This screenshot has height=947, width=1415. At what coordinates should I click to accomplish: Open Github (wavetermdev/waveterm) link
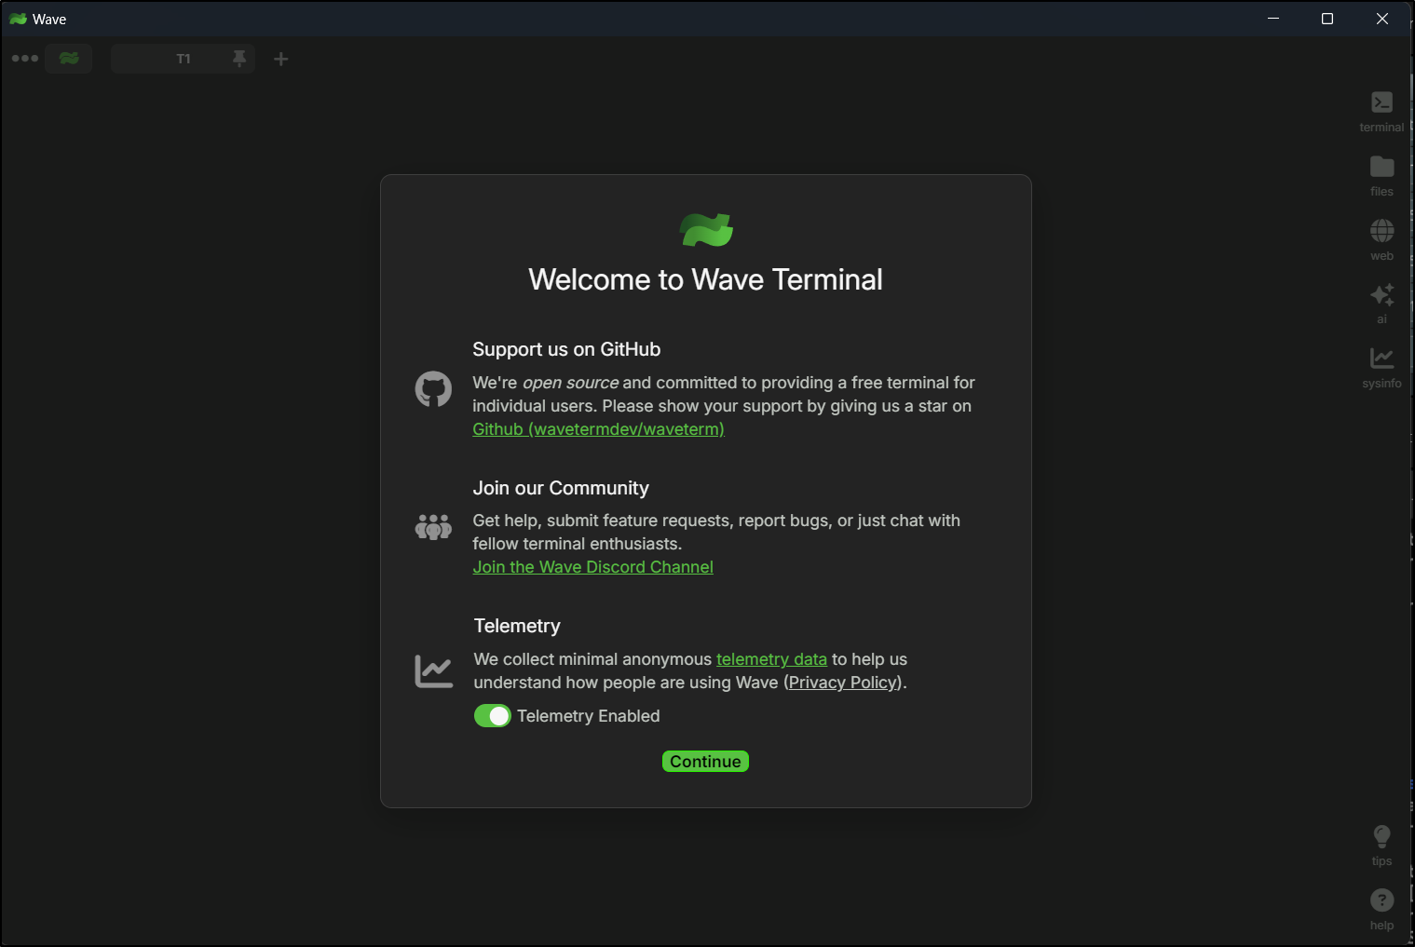[598, 429]
